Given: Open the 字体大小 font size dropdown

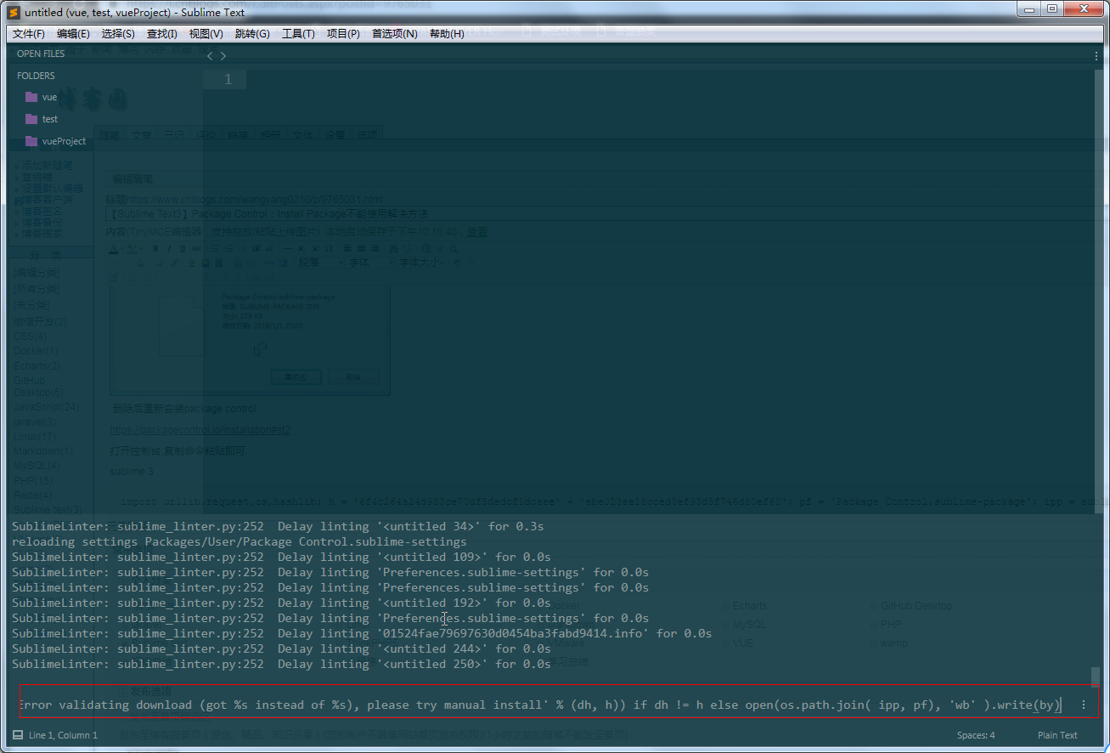Looking at the screenshot, I should tap(418, 263).
